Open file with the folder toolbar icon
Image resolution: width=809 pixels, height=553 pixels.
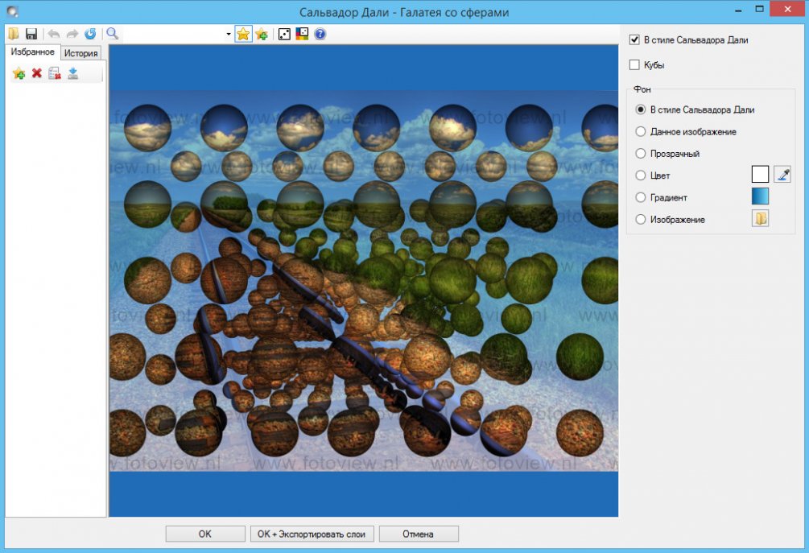pos(14,34)
